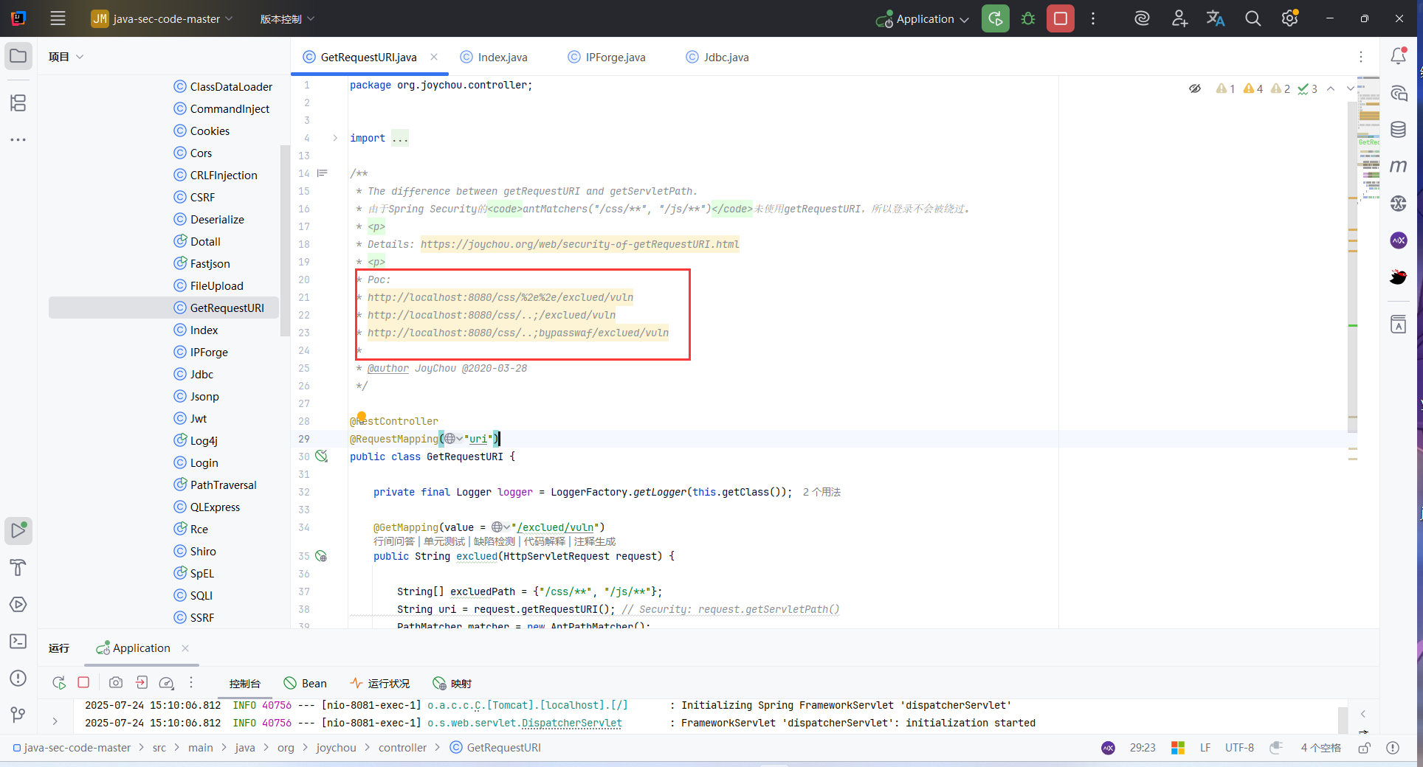Expand the 版本控制 dropdown menu

287,19
